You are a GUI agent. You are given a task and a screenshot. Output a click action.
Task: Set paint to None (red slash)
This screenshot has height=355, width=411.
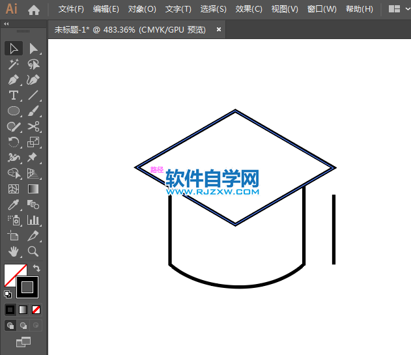tap(36, 309)
